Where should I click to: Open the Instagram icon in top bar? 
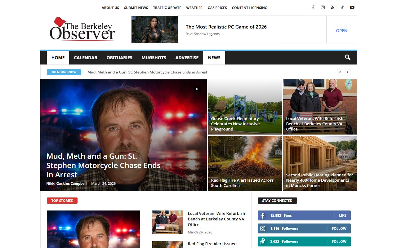(x=323, y=7)
